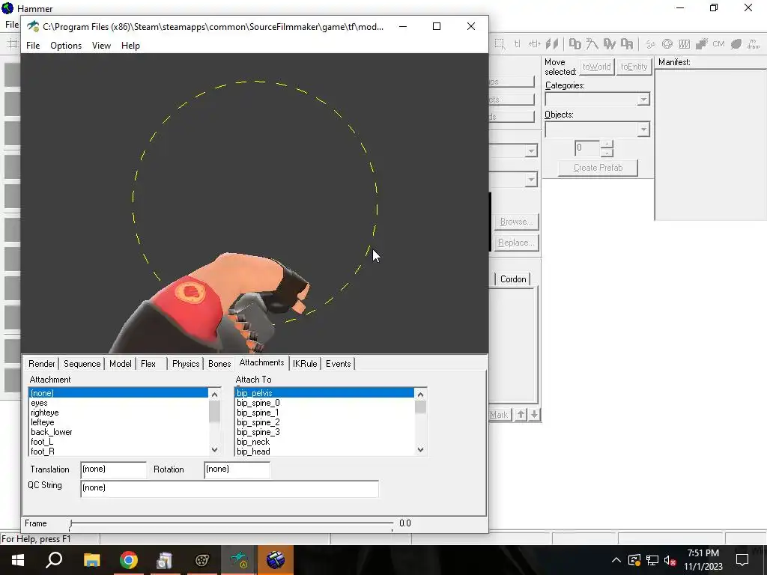Click the 'toEntity' button
Viewport: 767px width, 575px height.
click(634, 67)
